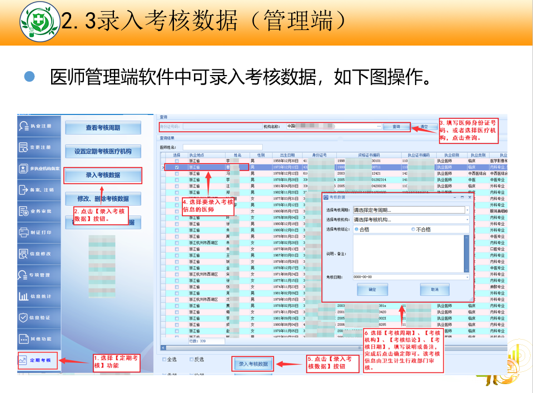
Task: Click the 查询 button
Action: click(x=396, y=127)
